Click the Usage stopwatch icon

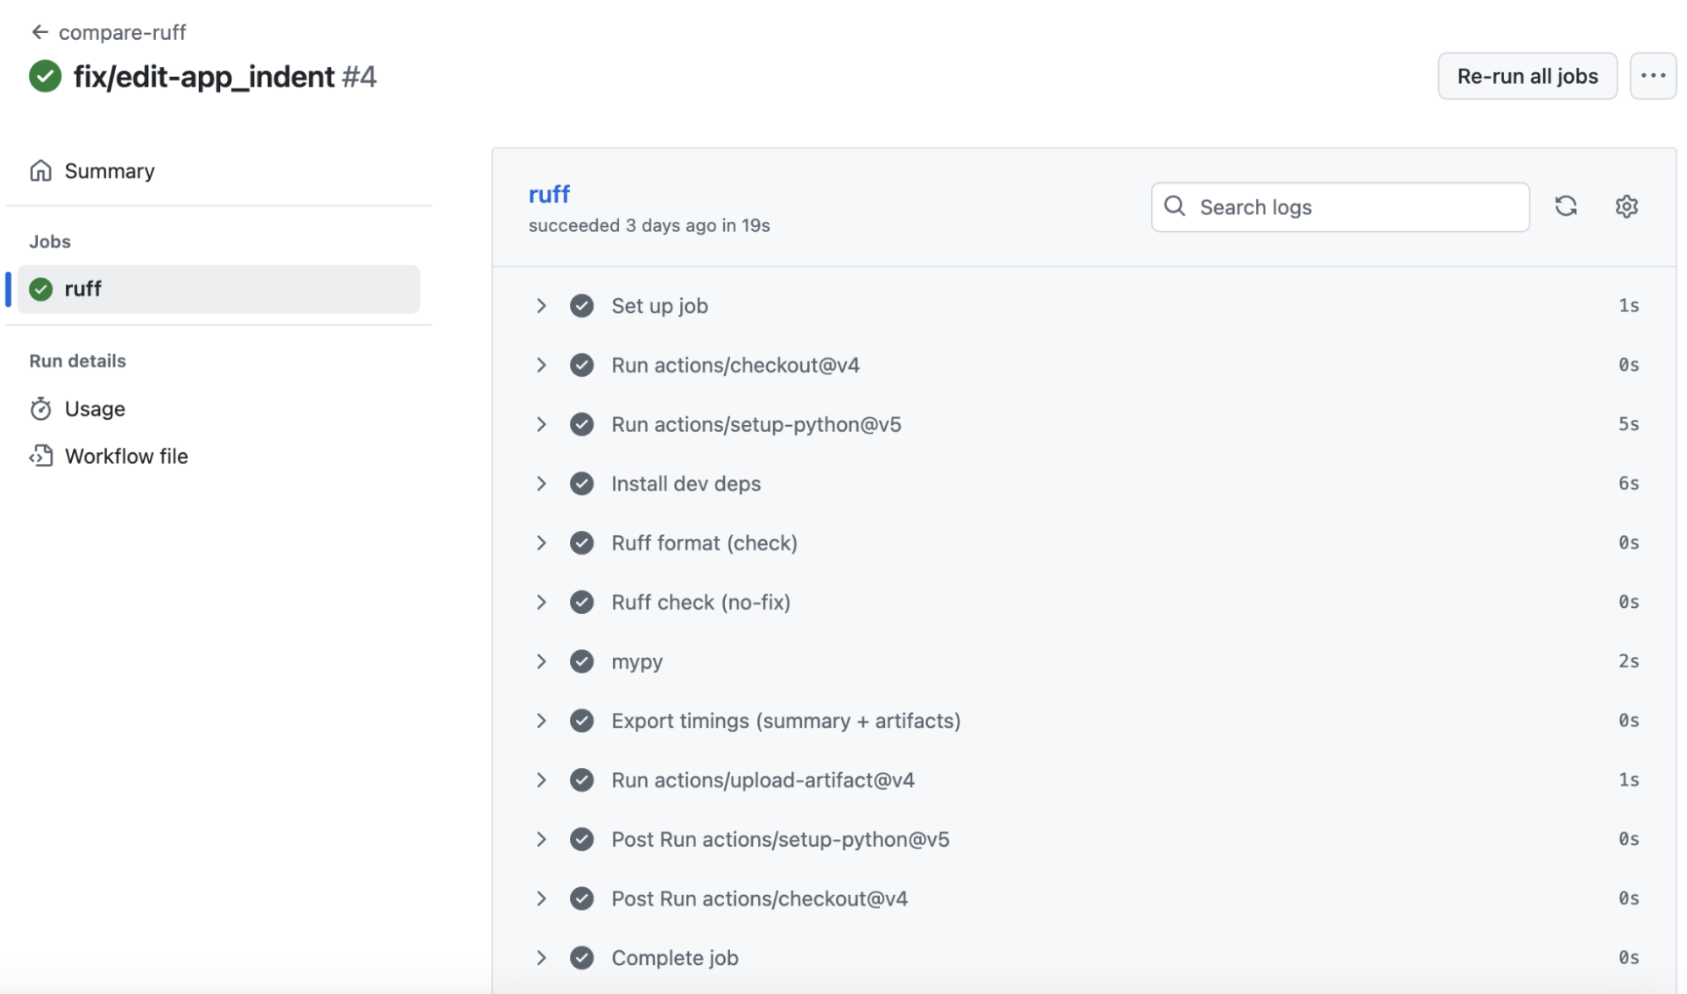click(41, 409)
